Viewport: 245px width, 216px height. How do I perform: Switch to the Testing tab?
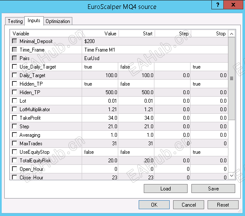point(15,21)
